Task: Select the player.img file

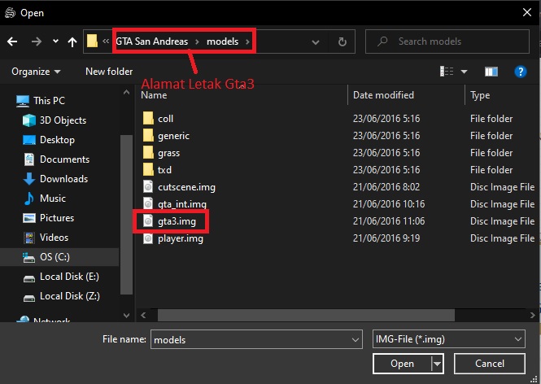Action: [x=180, y=238]
